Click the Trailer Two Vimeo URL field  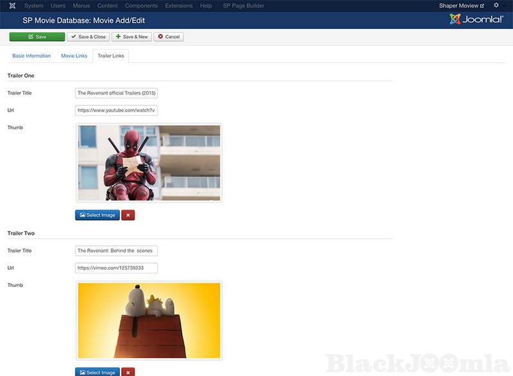point(116,268)
